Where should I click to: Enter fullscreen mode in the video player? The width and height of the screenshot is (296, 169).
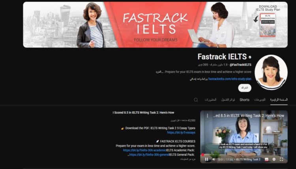click(x=281, y=160)
